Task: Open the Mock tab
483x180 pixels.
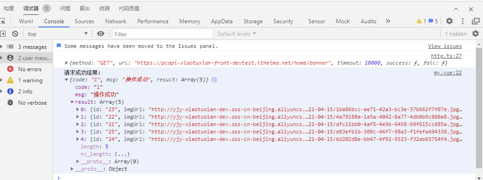Action: click(x=343, y=21)
